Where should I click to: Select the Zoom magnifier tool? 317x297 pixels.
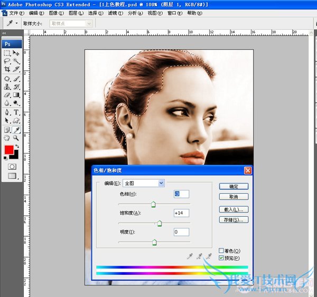pyautogui.click(x=16, y=137)
